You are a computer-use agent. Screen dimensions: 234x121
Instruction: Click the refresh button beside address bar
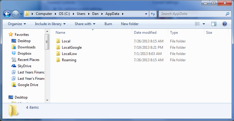tap(153, 14)
